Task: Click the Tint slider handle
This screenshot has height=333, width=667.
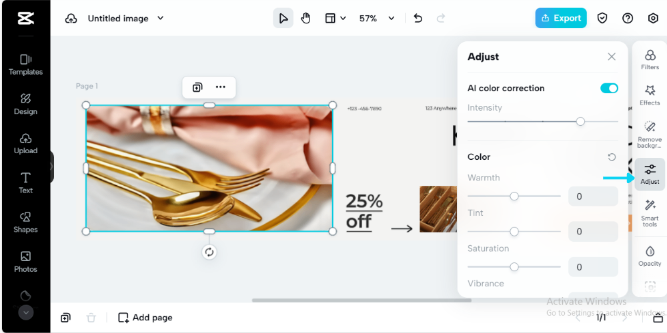Action: (x=514, y=232)
